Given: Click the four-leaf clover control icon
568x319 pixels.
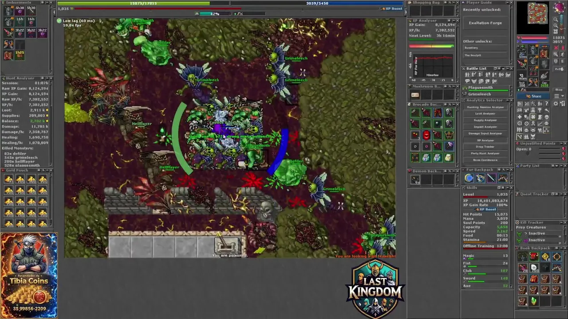Looking at the screenshot, I should pyautogui.click(x=533, y=117).
